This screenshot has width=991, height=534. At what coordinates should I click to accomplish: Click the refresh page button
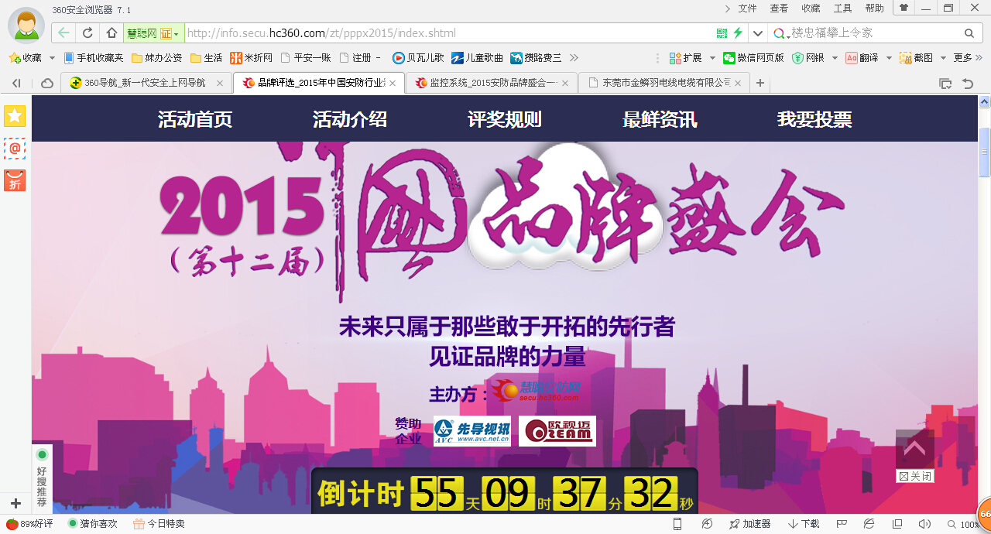pyautogui.click(x=87, y=33)
